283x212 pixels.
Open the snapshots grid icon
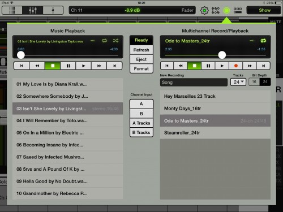(238, 10)
